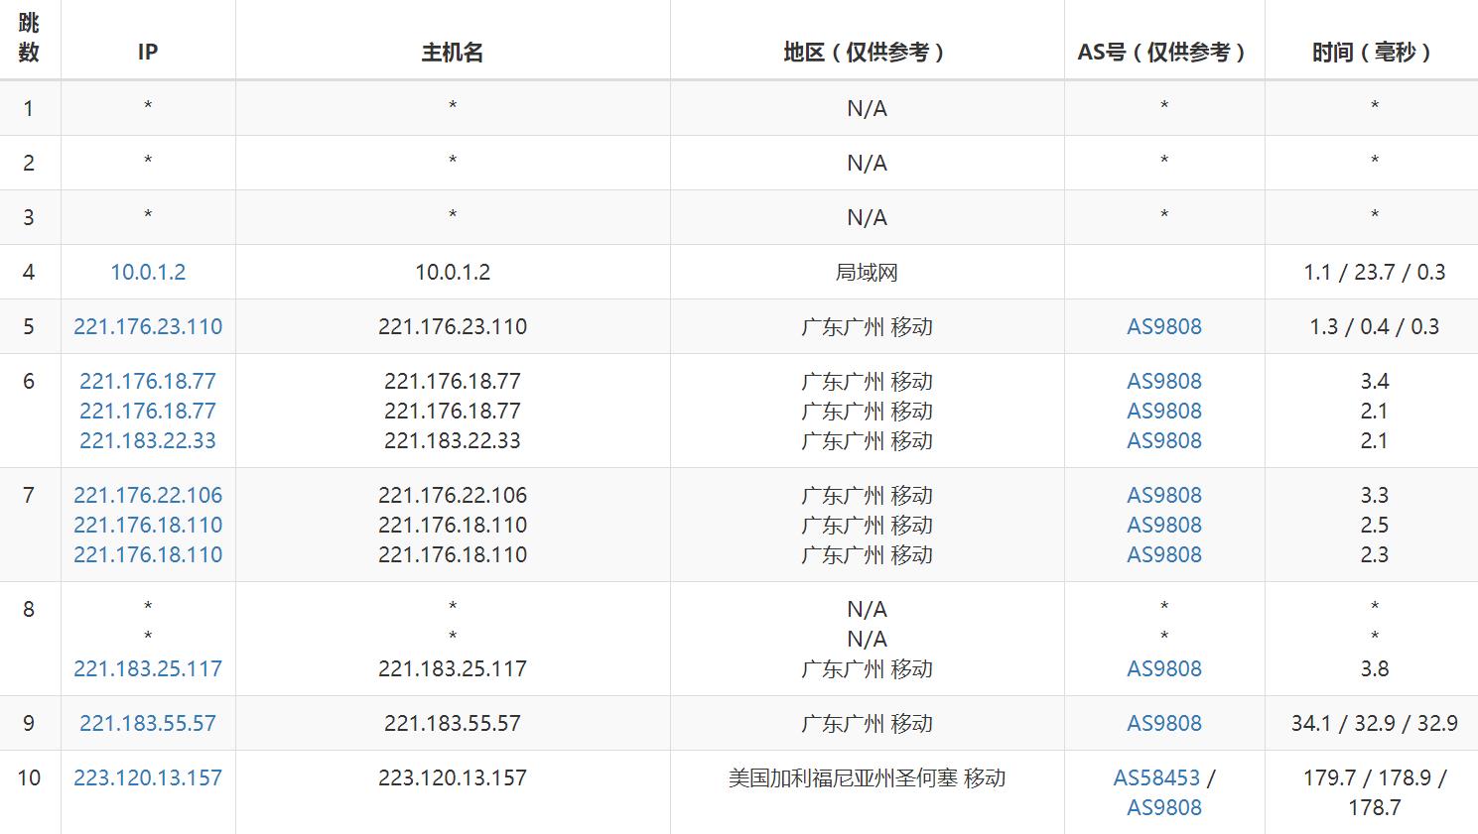Click 广东广州 移动 in the hop 5 row
Image resolution: width=1478 pixels, height=834 pixels.
[867, 326]
